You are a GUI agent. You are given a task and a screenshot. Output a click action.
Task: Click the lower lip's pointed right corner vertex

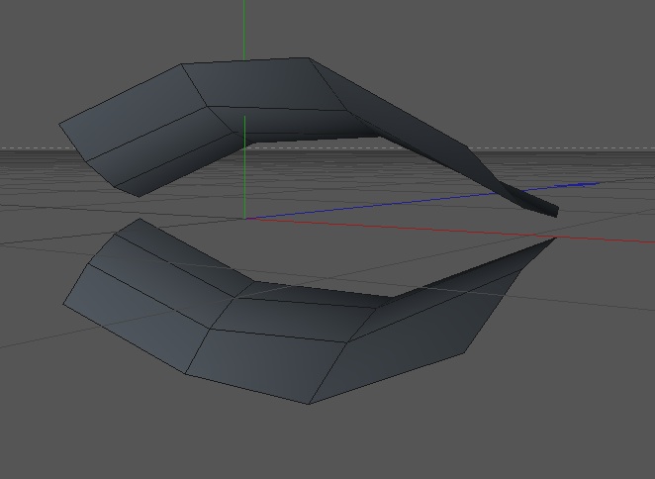556,238
